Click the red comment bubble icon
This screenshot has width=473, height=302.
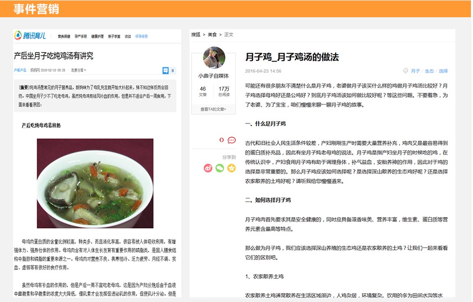tap(232, 140)
